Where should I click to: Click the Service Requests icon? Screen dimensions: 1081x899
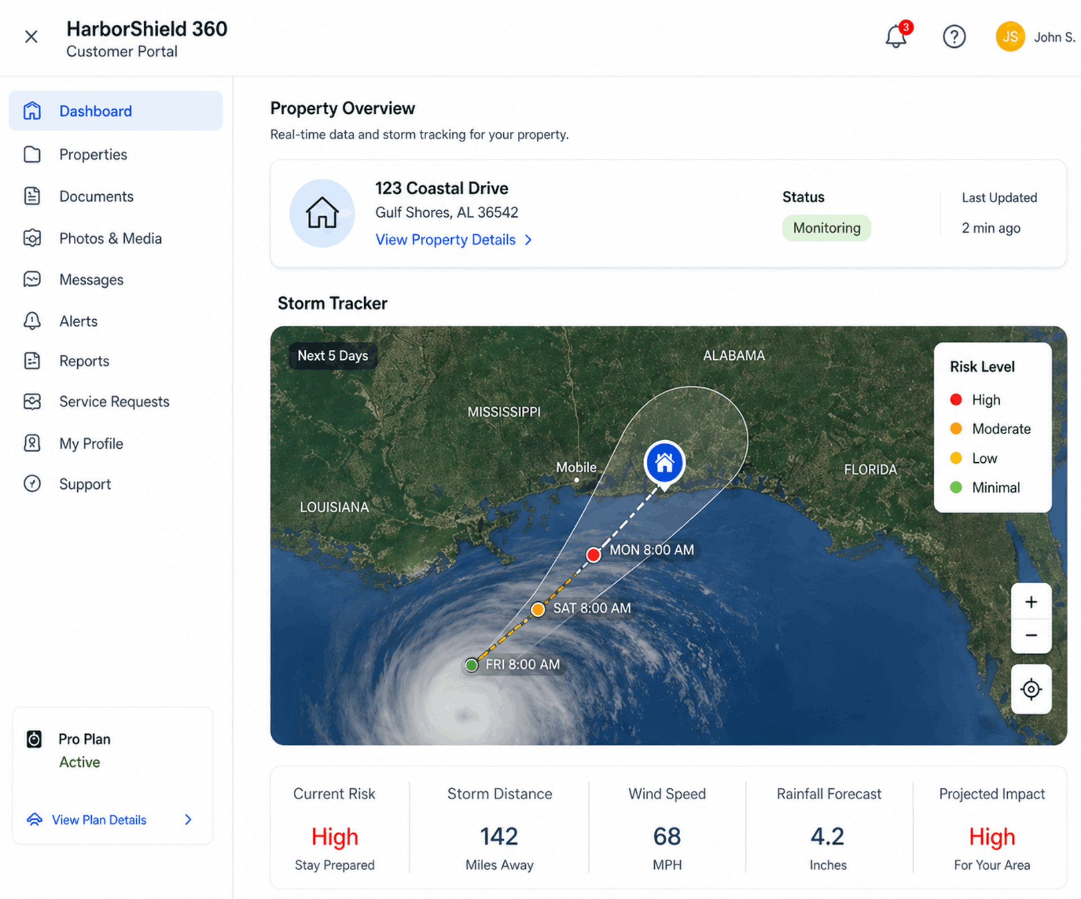32,401
